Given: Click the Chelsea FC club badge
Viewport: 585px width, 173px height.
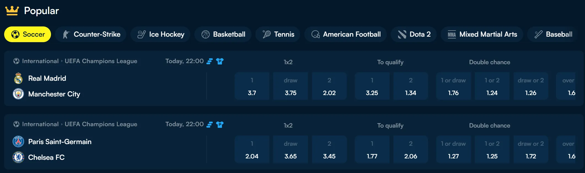Looking at the screenshot, I should 18,157.
